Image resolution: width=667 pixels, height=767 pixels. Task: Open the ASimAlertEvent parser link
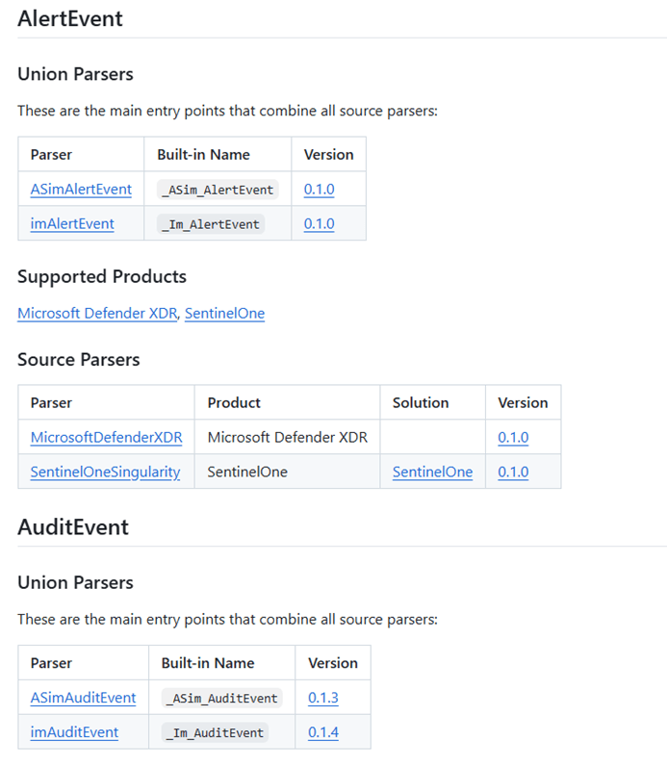click(81, 190)
